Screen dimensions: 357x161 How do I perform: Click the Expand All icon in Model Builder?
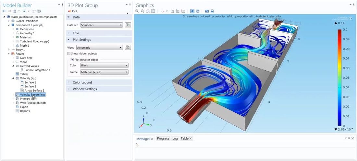point(39,11)
